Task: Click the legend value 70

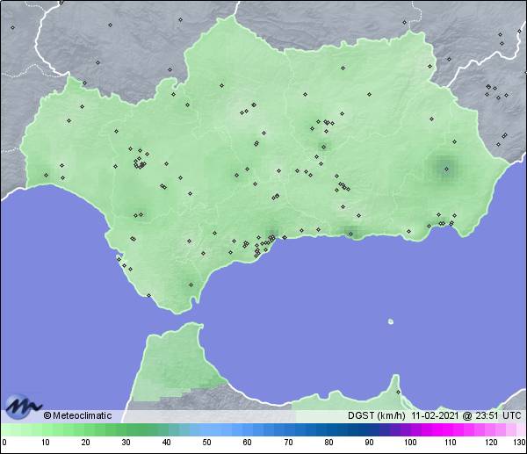Action: [288, 443]
